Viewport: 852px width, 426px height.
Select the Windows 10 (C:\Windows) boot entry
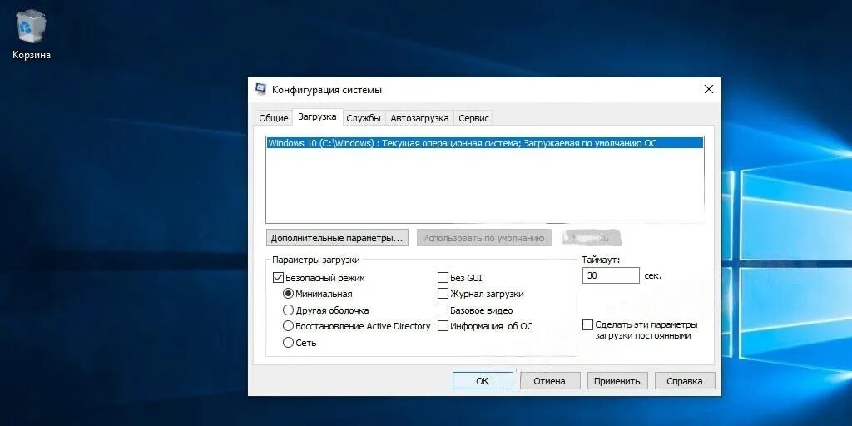pos(485,143)
